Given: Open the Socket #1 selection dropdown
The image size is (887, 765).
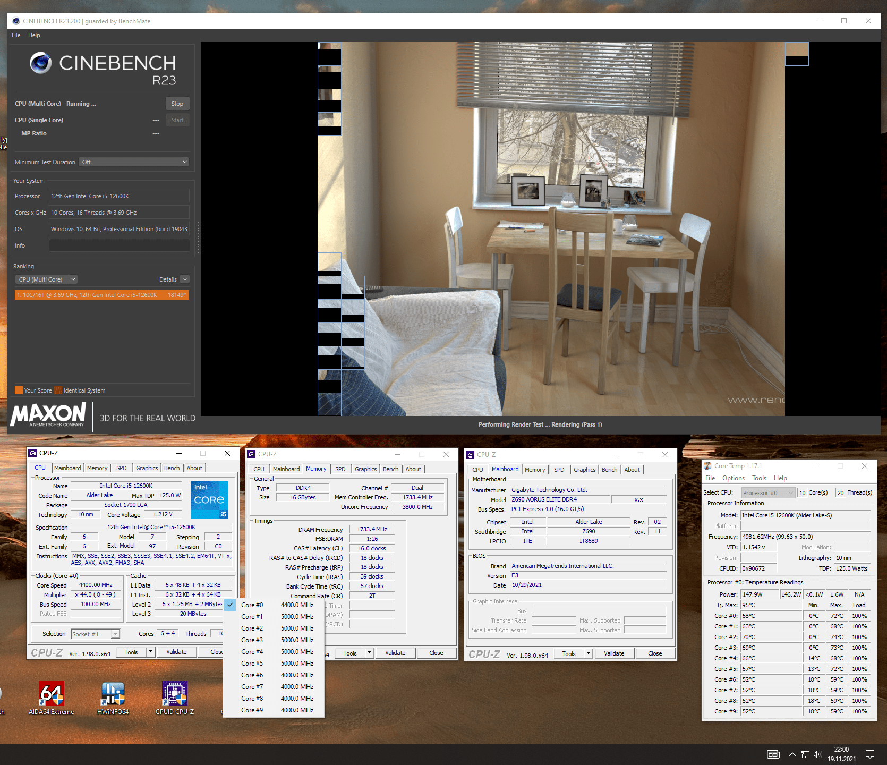Looking at the screenshot, I should click(x=96, y=634).
